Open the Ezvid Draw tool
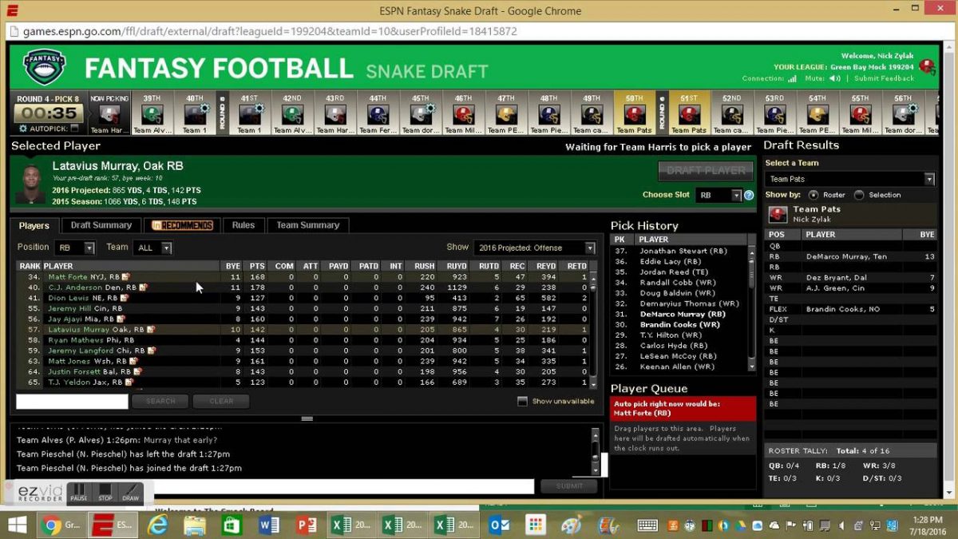The height and width of the screenshot is (539, 958). [130, 493]
